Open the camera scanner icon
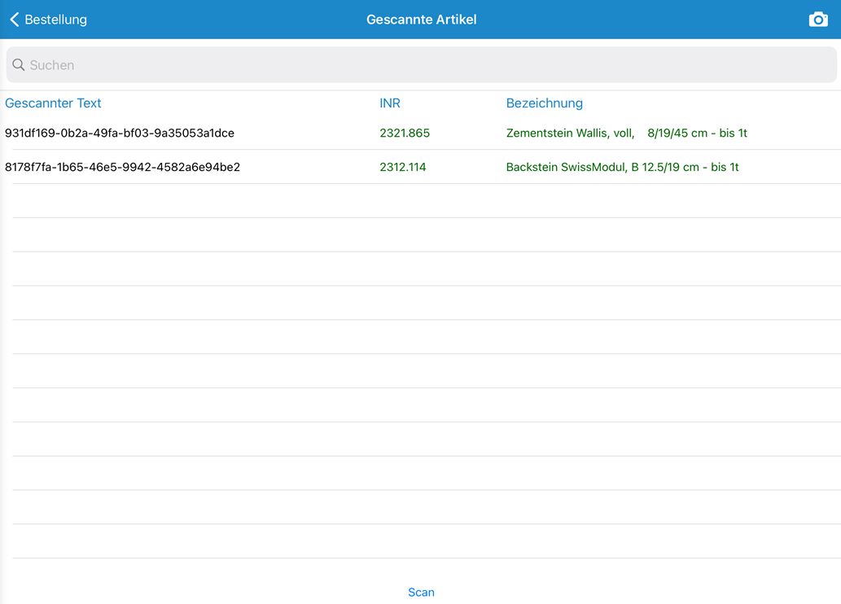The width and height of the screenshot is (841, 604). point(818,20)
